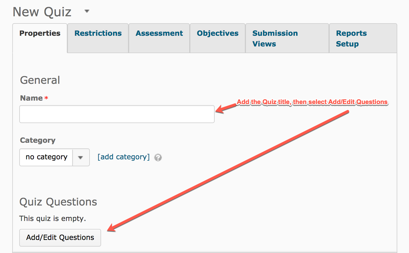The width and height of the screenshot is (409, 253).
Task: Open the Submission Views tab
Action: (275, 38)
